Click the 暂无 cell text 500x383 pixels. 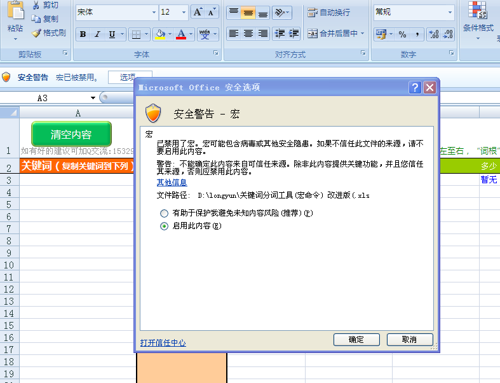489,179
